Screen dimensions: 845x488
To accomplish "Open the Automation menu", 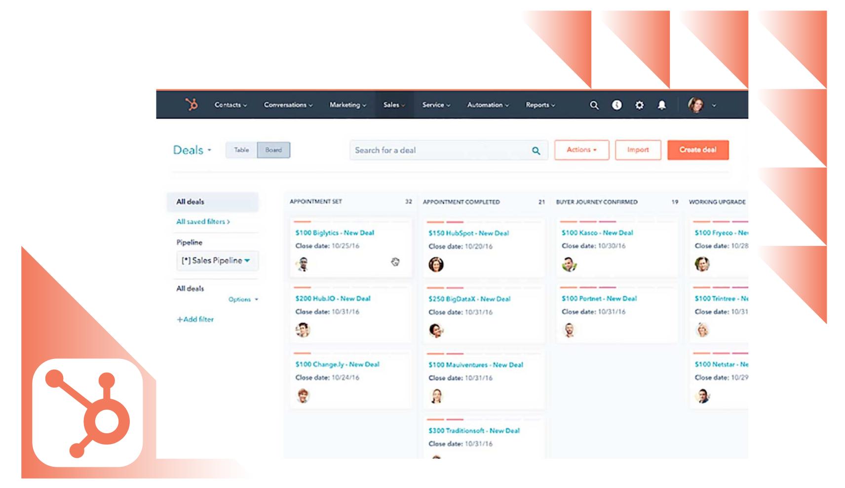I will 488,105.
